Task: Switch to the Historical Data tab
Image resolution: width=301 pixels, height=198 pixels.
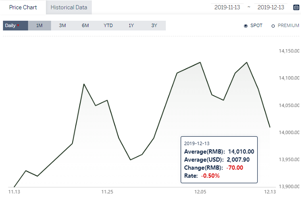Action: [69, 7]
